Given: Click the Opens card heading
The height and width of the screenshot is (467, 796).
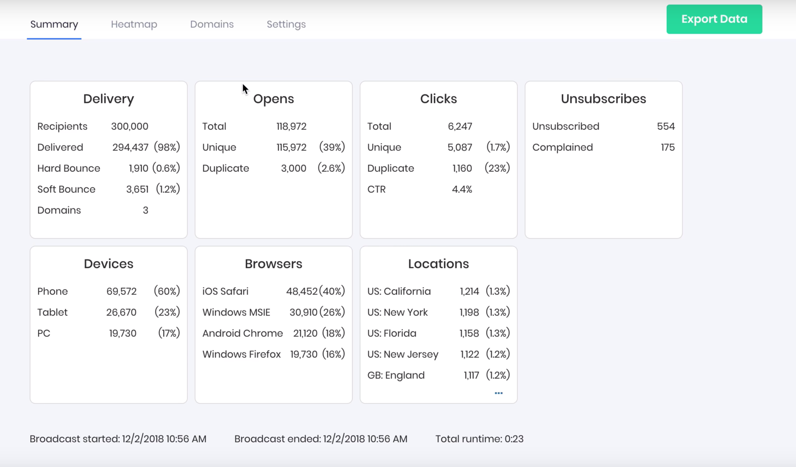Looking at the screenshot, I should 273,99.
